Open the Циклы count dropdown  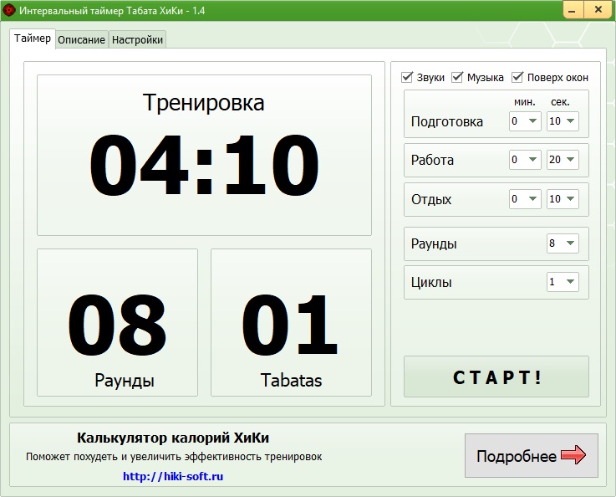click(x=563, y=282)
